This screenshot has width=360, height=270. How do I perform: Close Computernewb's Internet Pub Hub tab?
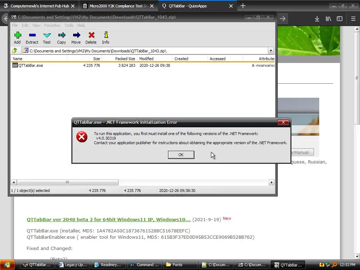73,6
